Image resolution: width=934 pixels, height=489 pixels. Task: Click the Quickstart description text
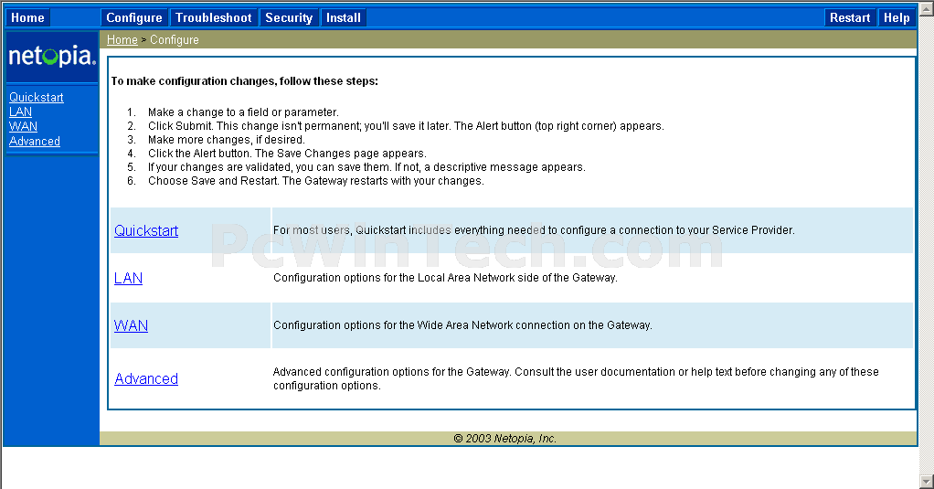[534, 230]
